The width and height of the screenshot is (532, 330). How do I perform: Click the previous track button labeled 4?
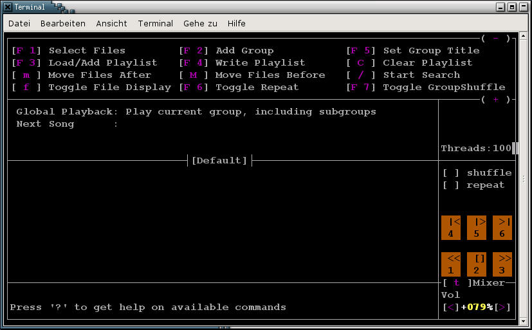click(x=450, y=228)
